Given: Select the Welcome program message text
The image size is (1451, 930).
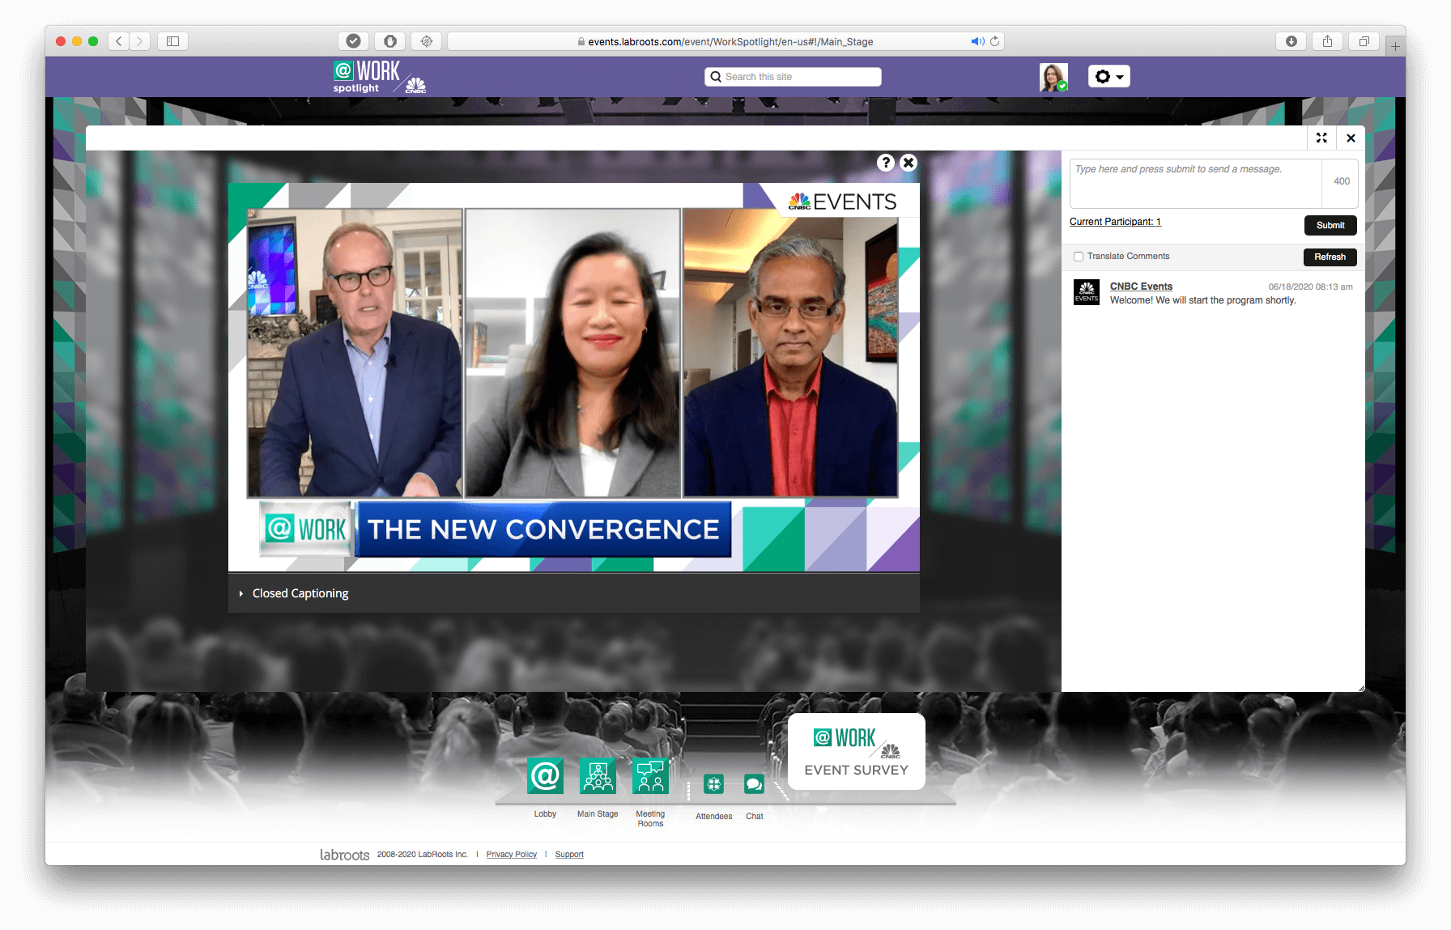Looking at the screenshot, I should pos(1202,300).
